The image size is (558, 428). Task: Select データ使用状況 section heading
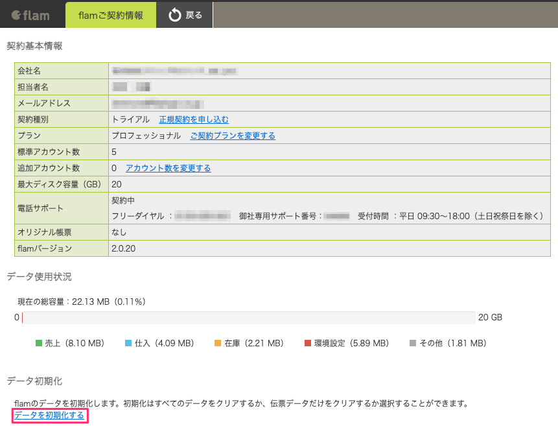pyautogui.click(x=39, y=277)
